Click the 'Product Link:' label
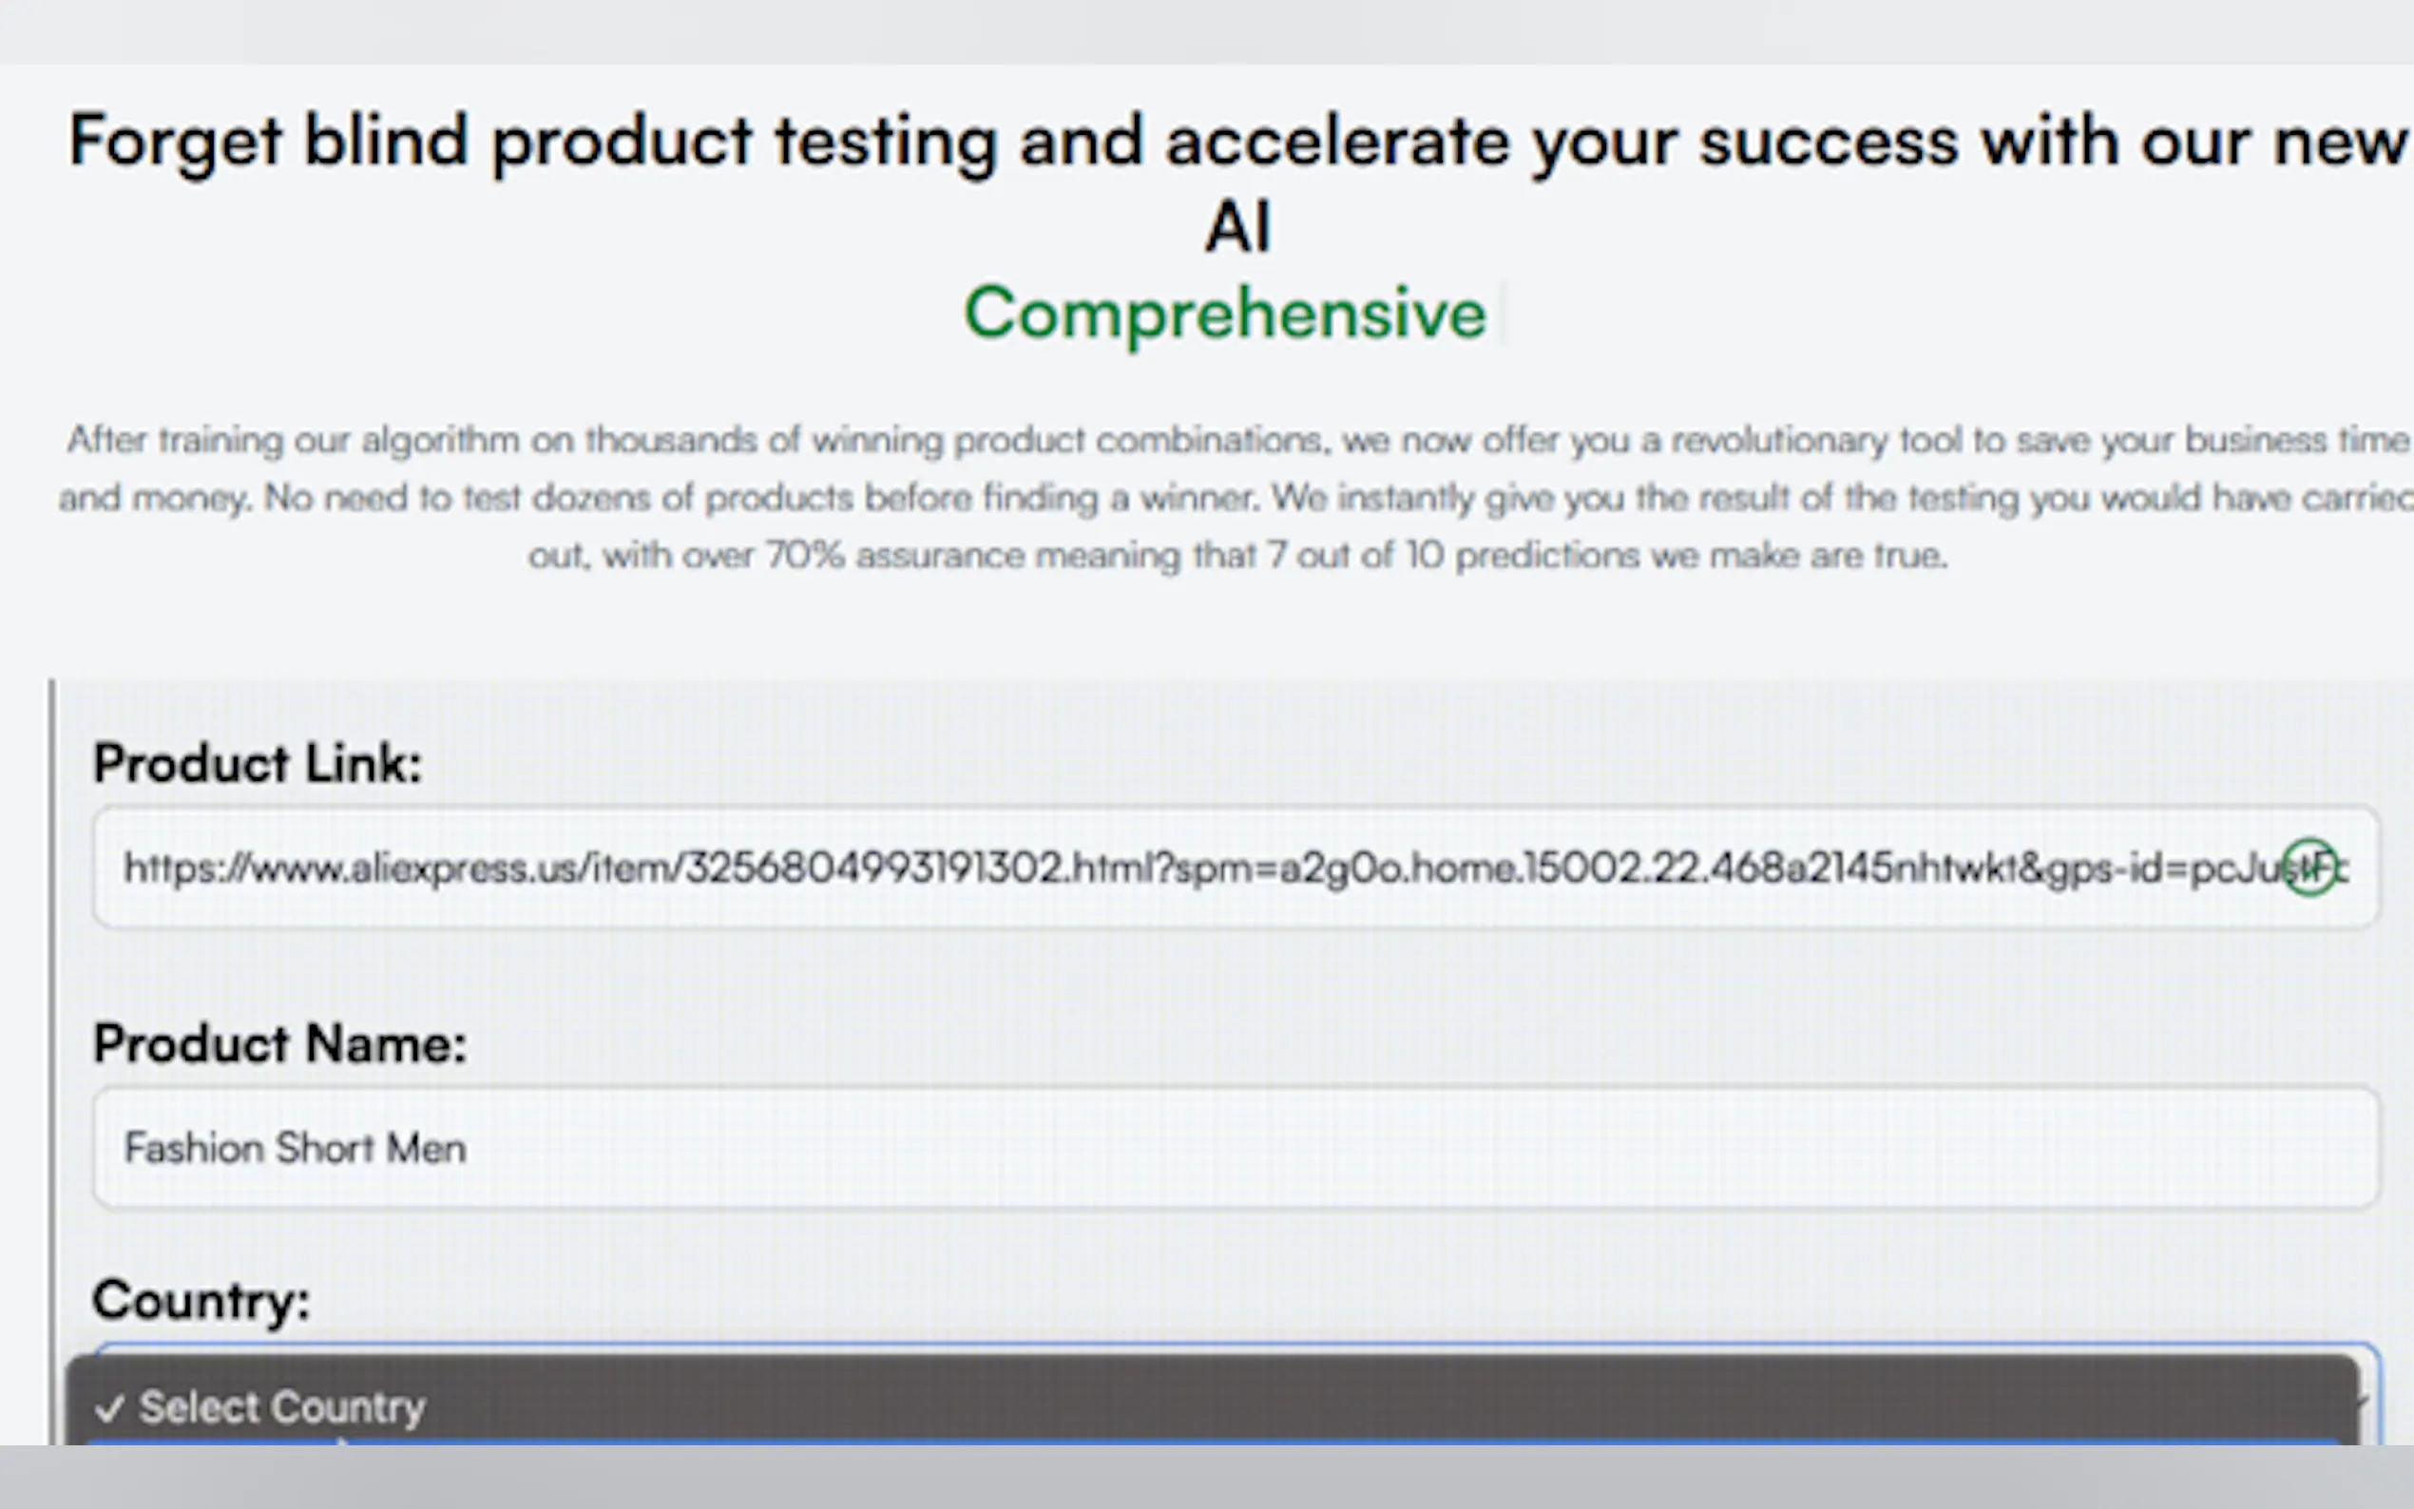The height and width of the screenshot is (1509, 2414). (258, 765)
